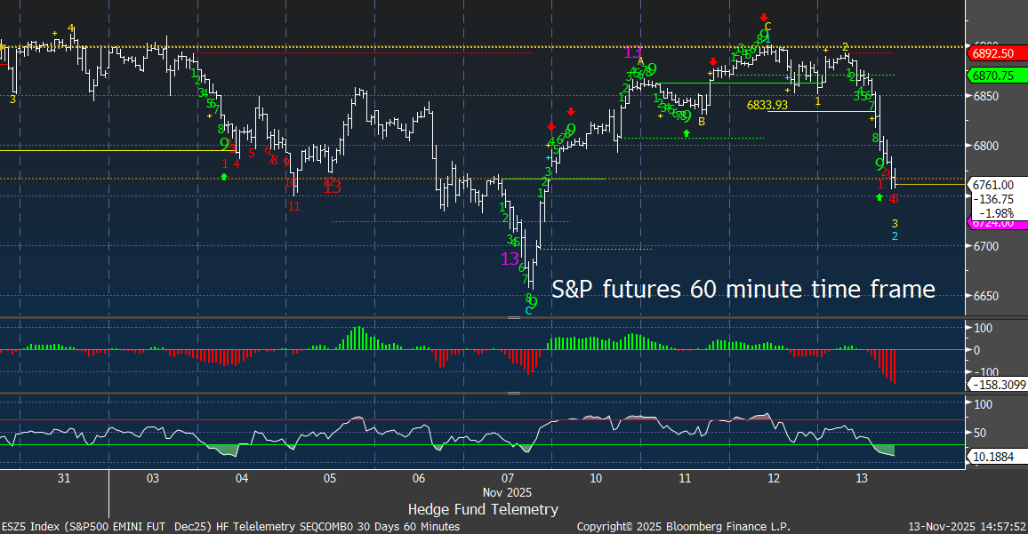Select the green up arrow beside the latest price bar
Image resolution: width=1028 pixels, height=534 pixels.
click(879, 197)
